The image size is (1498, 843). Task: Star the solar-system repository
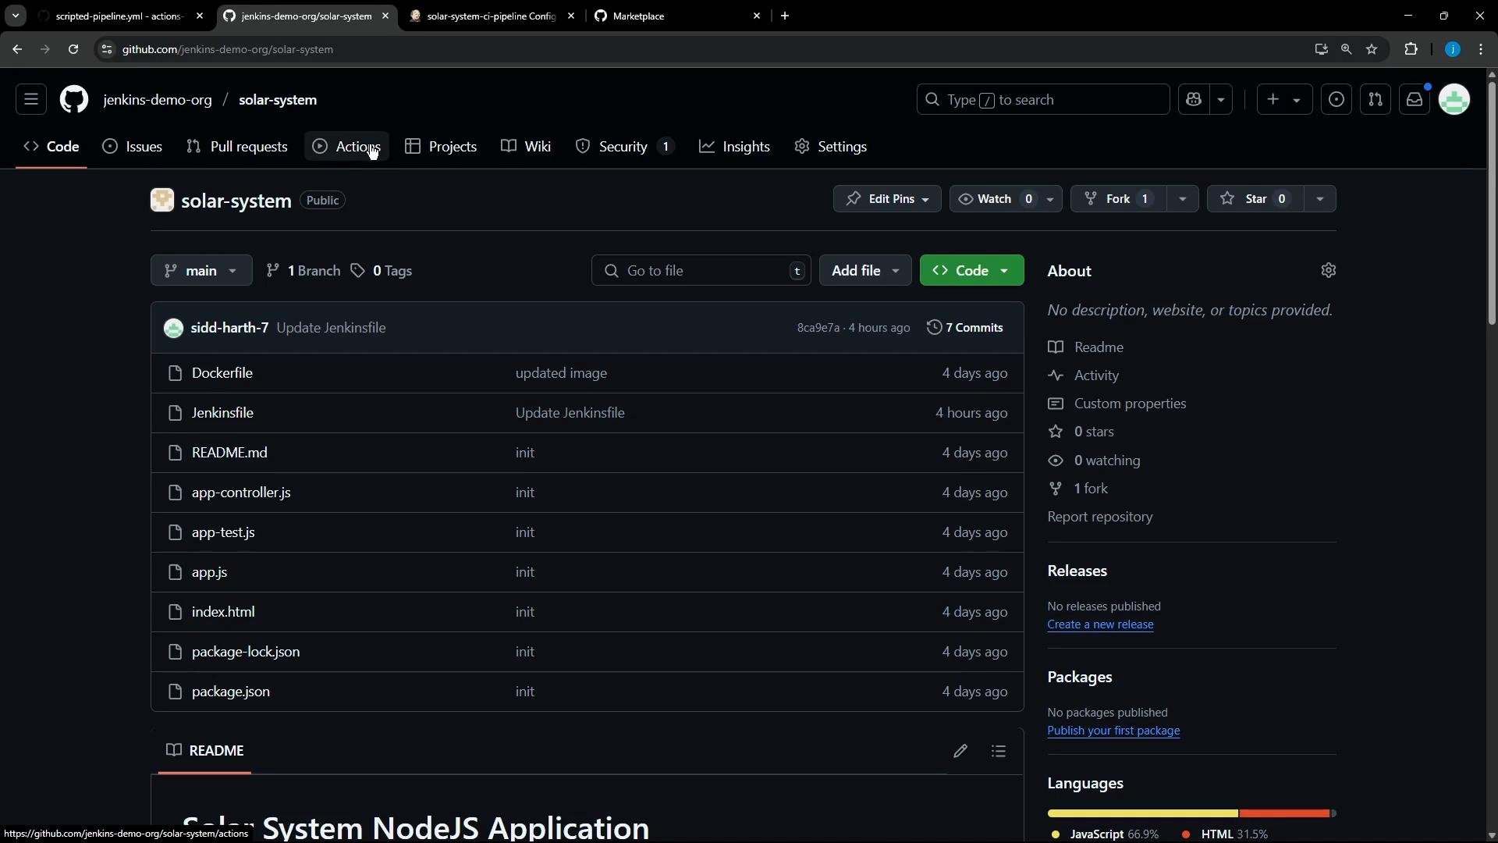coord(1255,199)
